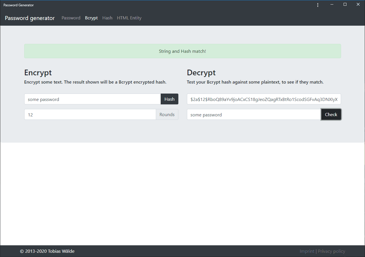This screenshot has width=365, height=257.
Task: Click the Password generator brand title
Action: pos(30,18)
